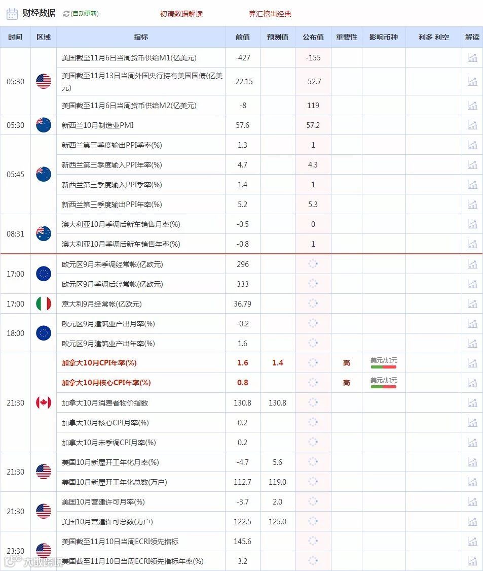Select 意大利9月经常帐(亿欧元) indicator text
This screenshot has height=571, width=483.
point(101,304)
